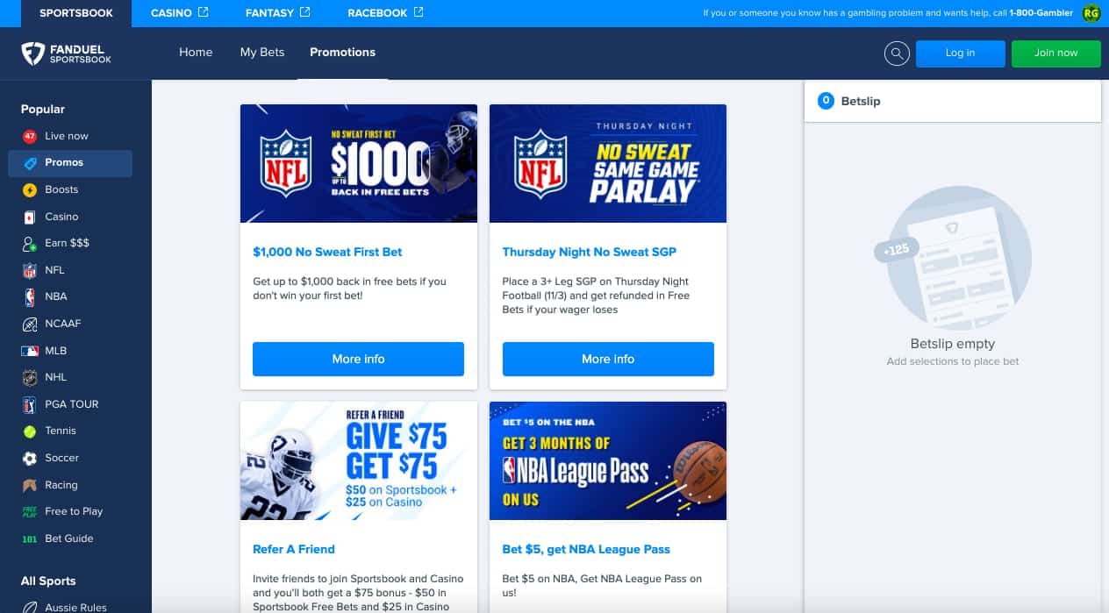
Task: Click the NBA logo icon in sidebar
Action: pos(30,297)
